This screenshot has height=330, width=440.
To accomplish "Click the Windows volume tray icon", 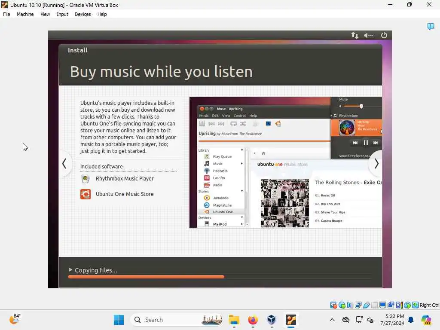I will [x=370, y=320].
